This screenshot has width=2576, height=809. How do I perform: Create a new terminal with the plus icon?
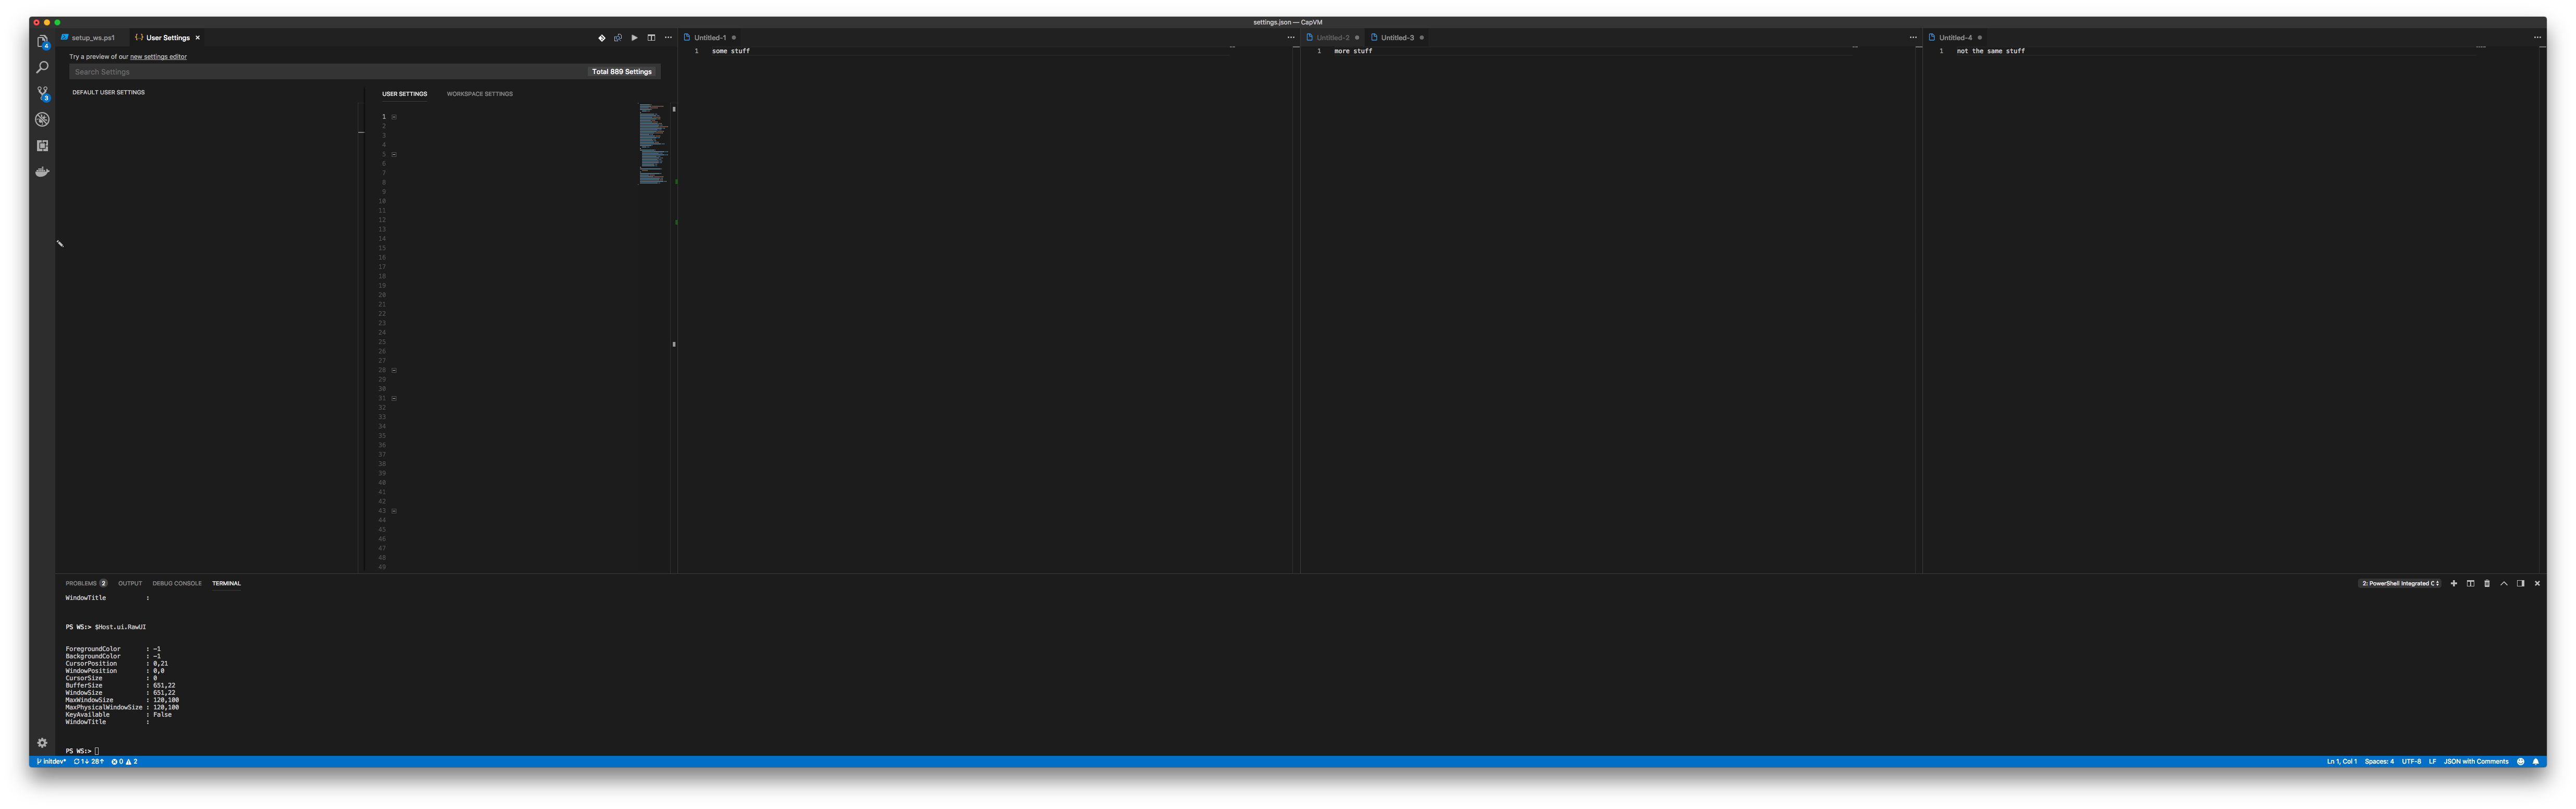coord(2453,583)
